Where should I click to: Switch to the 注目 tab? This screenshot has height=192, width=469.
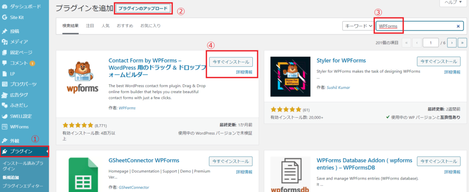pyautogui.click(x=90, y=26)
